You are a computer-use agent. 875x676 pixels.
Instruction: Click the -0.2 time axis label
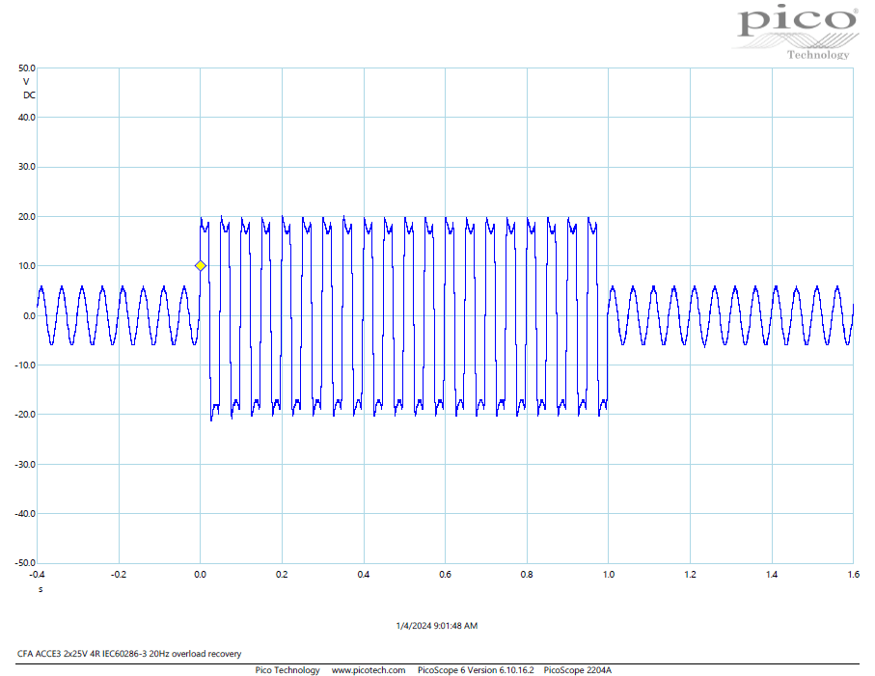(119, 575)
